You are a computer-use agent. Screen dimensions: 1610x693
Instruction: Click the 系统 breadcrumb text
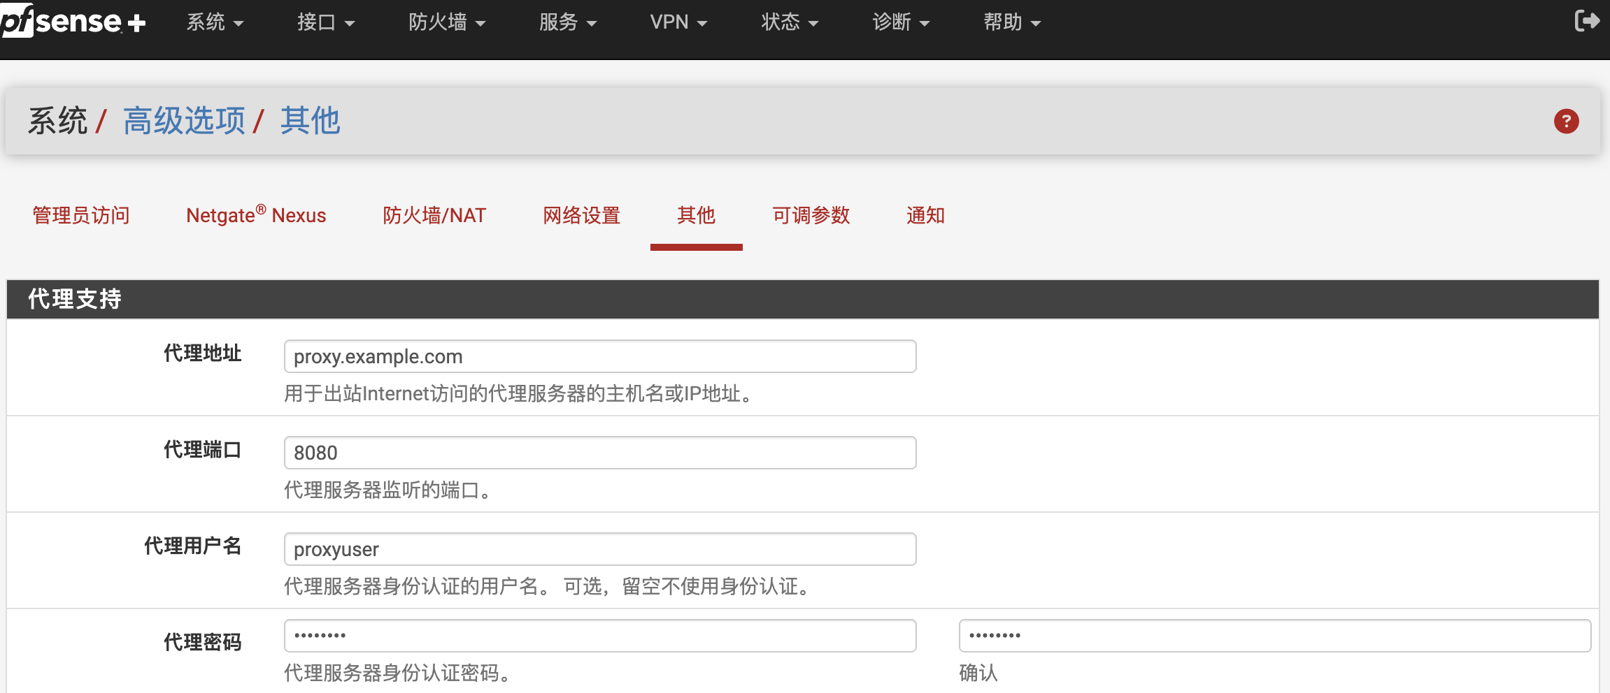point(57,121)
